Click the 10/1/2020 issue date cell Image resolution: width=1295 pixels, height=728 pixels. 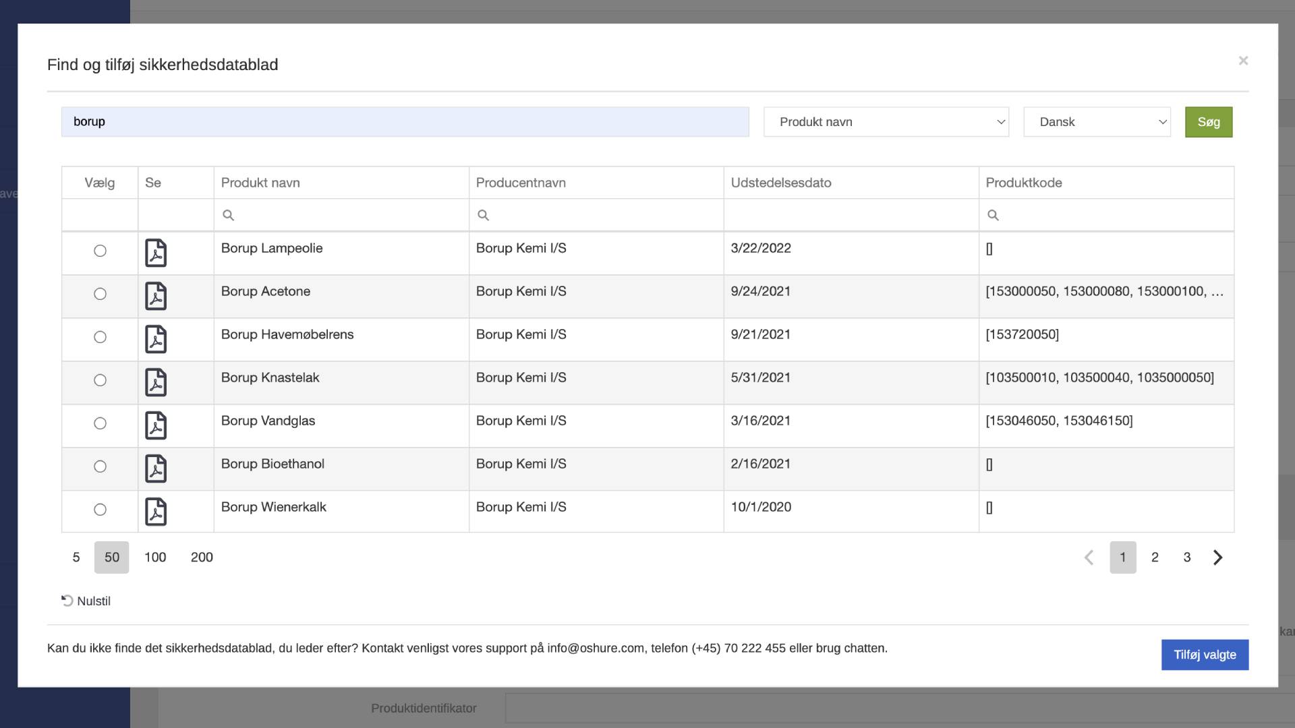[x=851, y=512]
